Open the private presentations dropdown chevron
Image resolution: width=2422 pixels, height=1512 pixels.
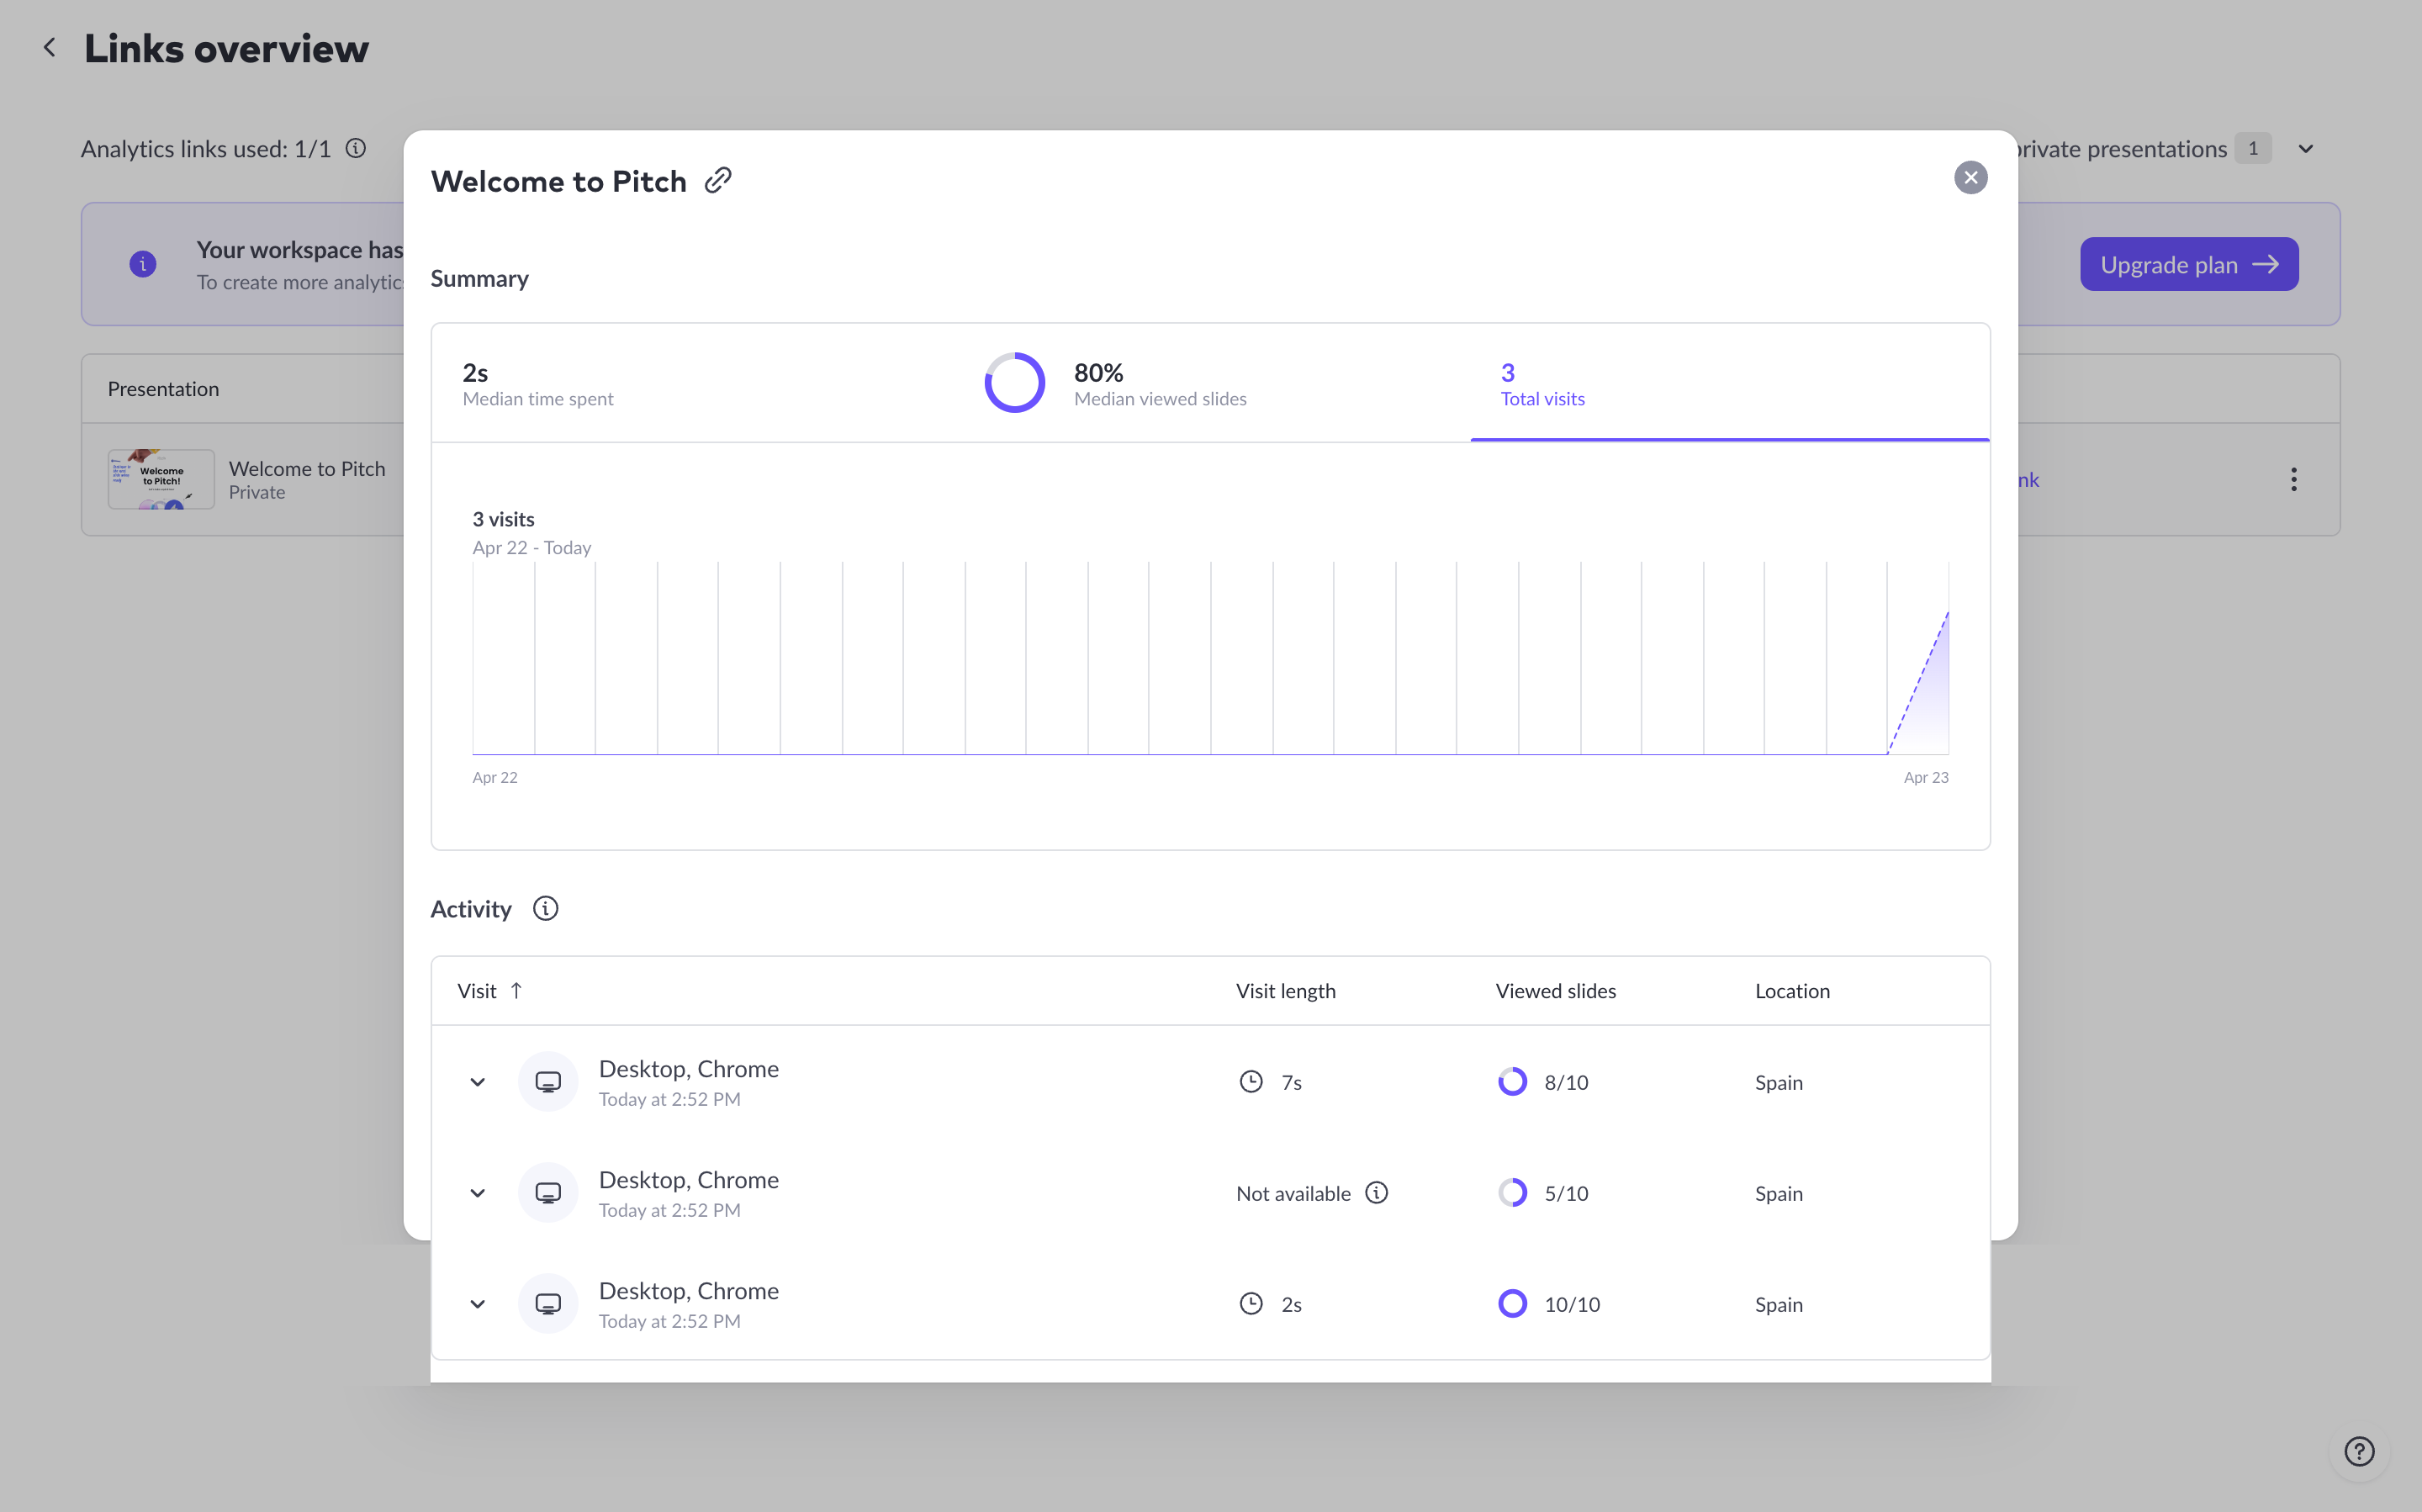2305,149
